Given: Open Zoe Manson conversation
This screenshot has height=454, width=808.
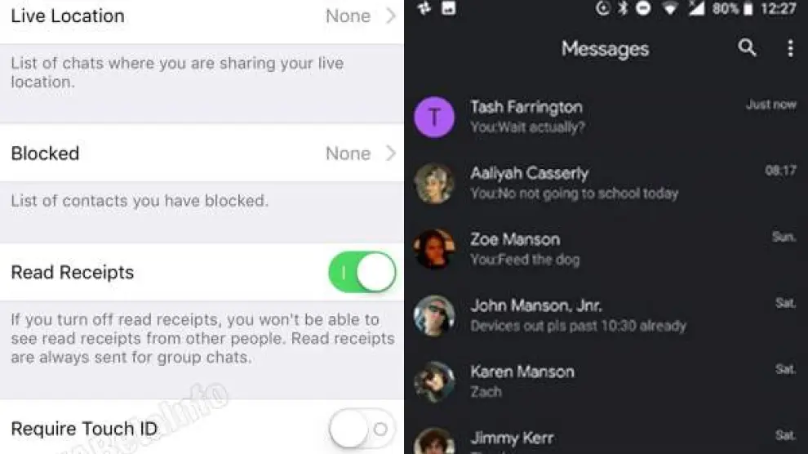Looking at the screenshot, I should [x=606, y=249].
